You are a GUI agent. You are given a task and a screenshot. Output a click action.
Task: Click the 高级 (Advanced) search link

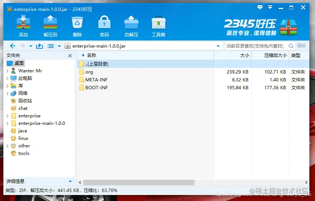pos(301,46)
